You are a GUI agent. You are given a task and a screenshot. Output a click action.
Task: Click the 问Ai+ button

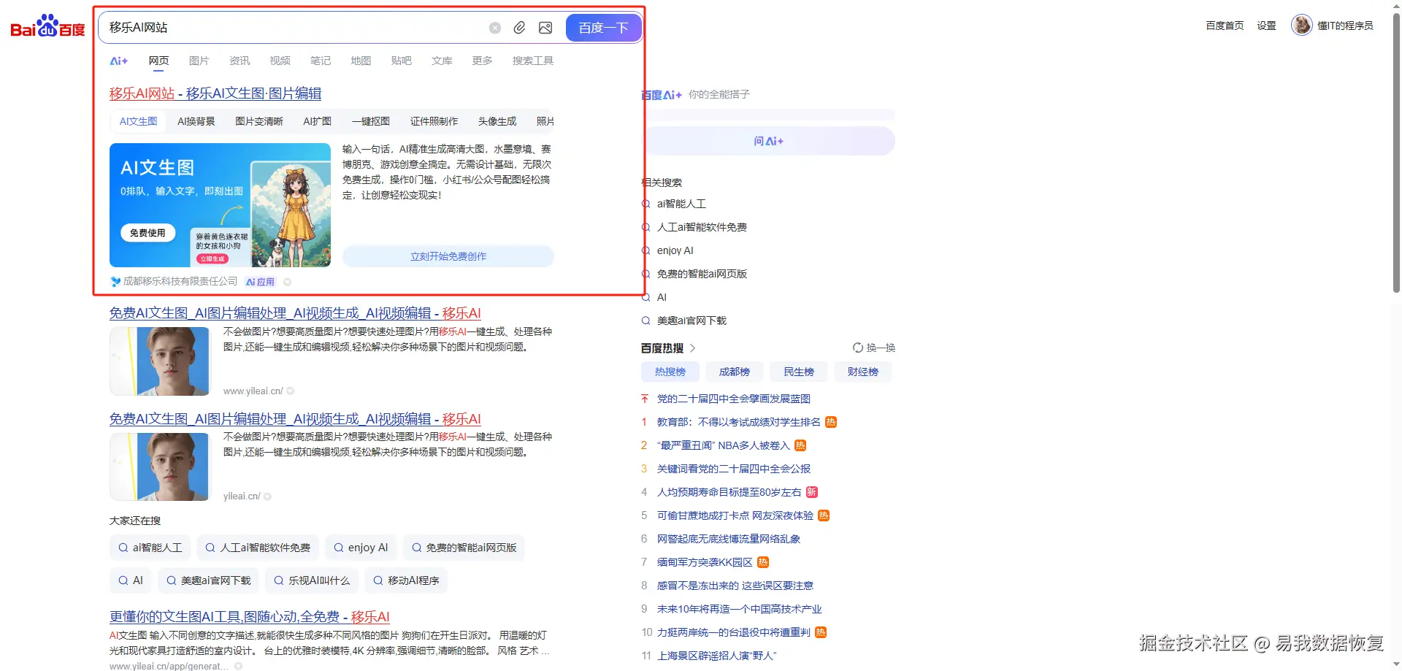768,141
